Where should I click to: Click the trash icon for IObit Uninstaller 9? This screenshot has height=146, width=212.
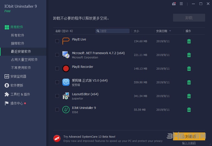189,110
